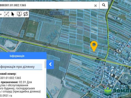Select the route path tool icon
131x98 pixels.
26,14
